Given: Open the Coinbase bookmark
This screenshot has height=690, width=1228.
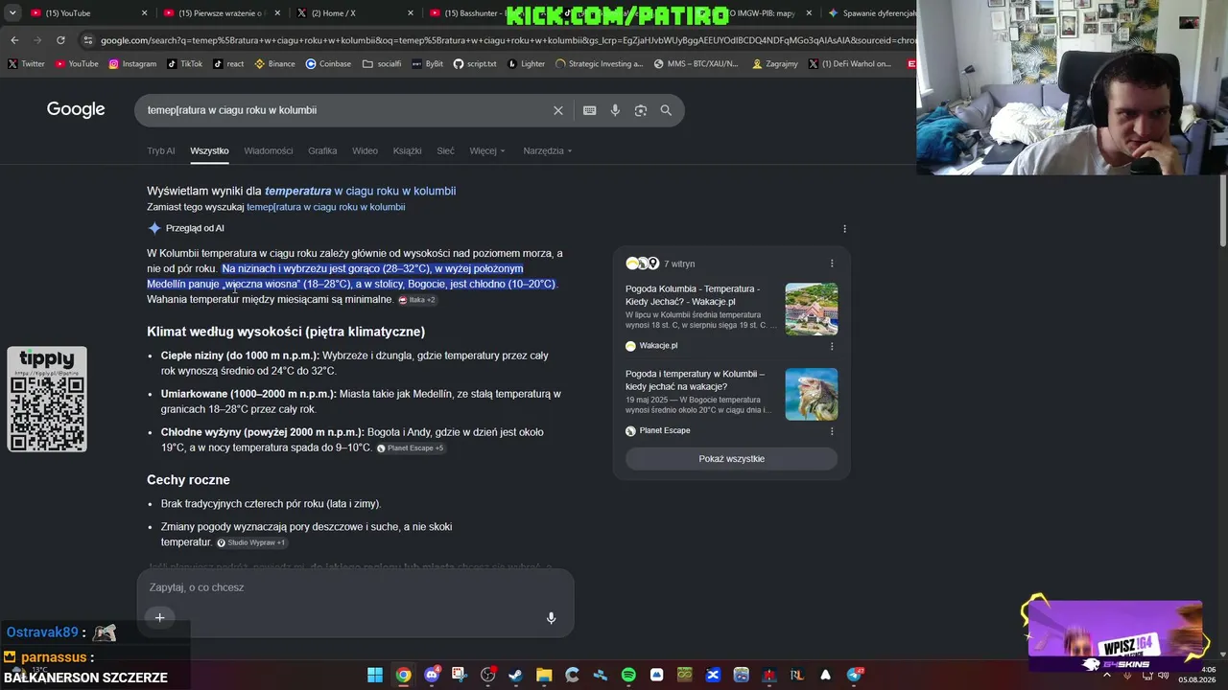Looking at the screenshot, I should click(x=328, y=64).
